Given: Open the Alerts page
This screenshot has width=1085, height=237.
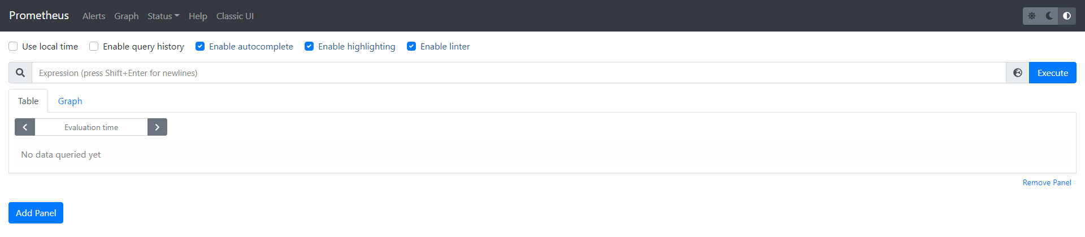Looking at the screenshot, I should pyautogui.click(x=94, y=16).
